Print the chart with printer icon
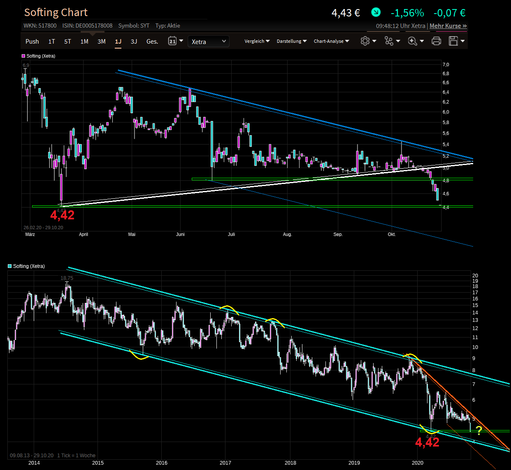The height and width of the screenshot is (470, 511). 436,41
